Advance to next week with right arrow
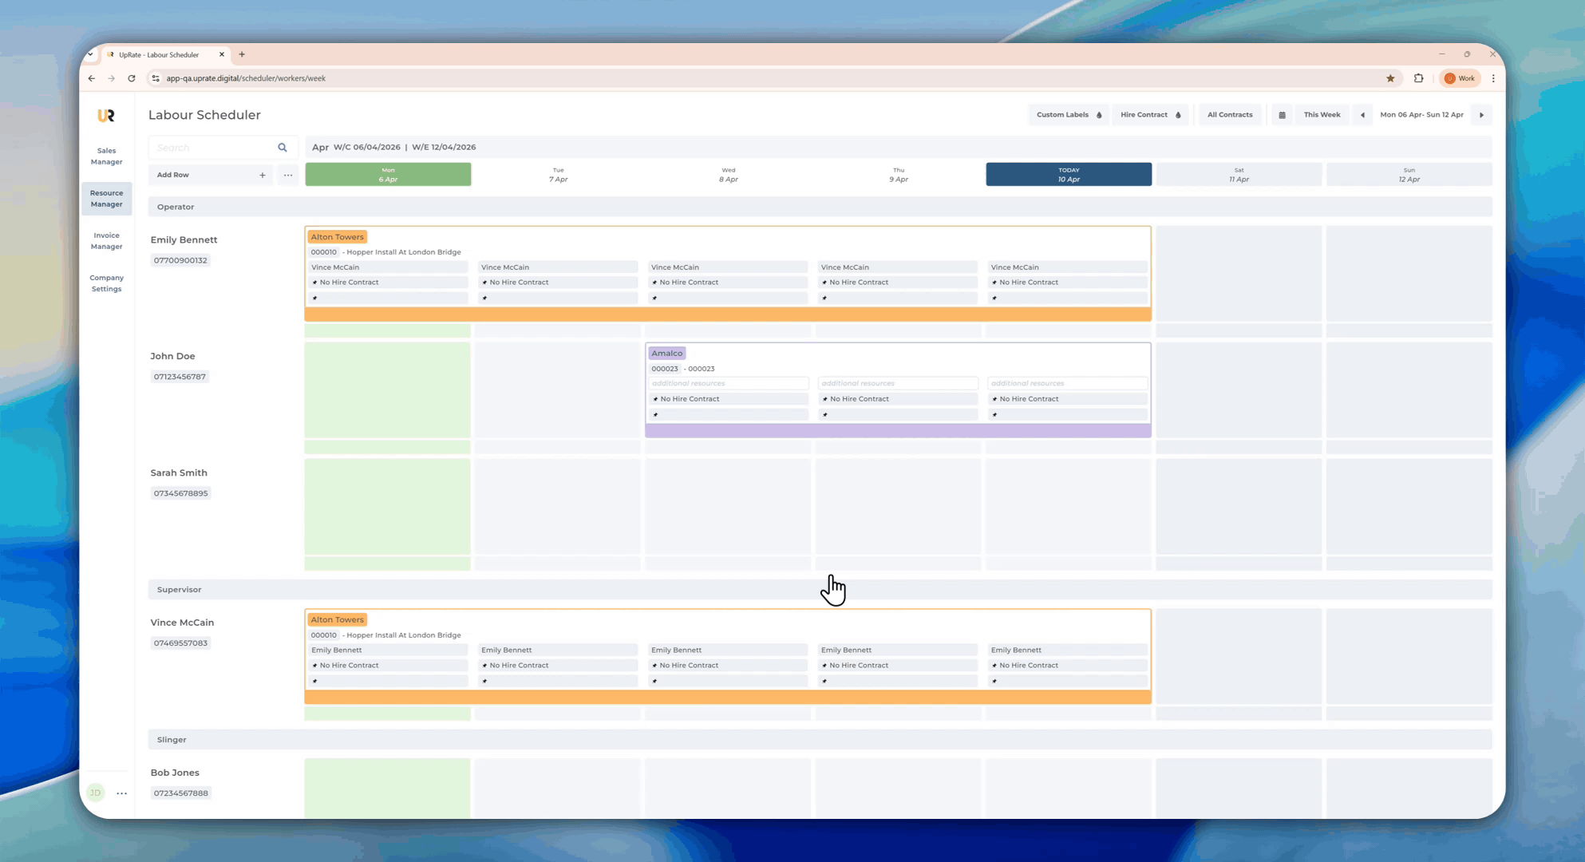The height and width of the screenshot is (862, 1585). pos(1481,115)
